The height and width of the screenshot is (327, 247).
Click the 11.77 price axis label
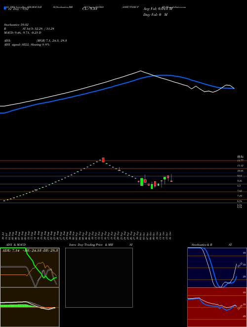[x=241, y=161]
